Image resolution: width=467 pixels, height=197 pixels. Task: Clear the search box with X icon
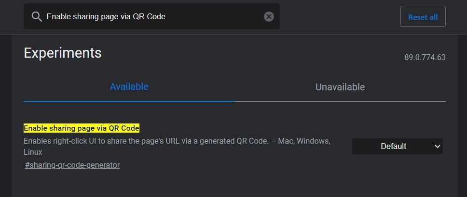point(269,17)
